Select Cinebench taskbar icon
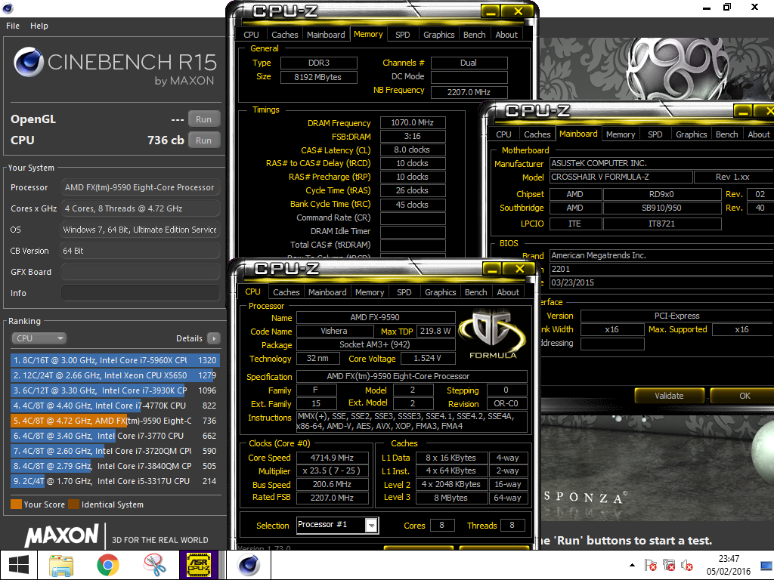774x580 pixels. pos(248,565)
